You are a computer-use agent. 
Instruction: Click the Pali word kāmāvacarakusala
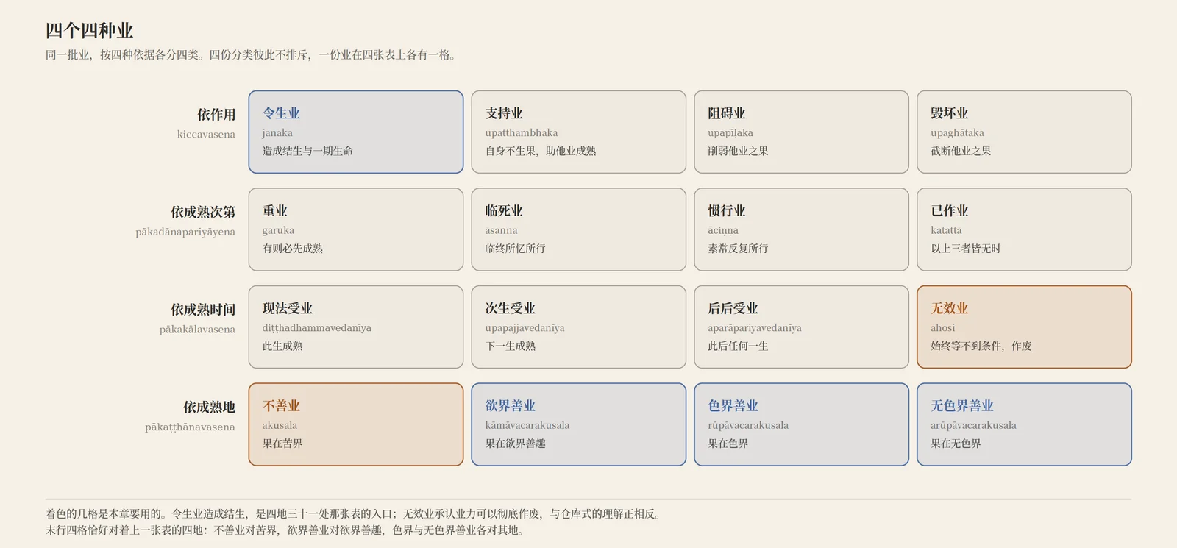point(527,425)
